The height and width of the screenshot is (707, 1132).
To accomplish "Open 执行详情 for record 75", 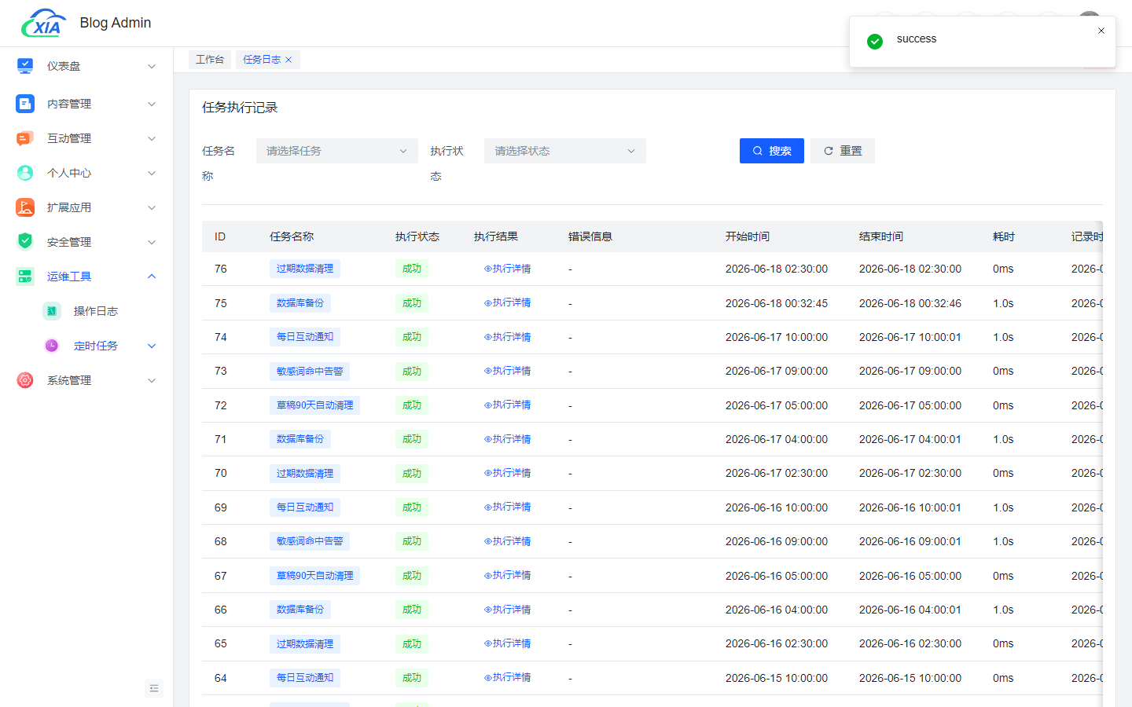I will 507,302.
